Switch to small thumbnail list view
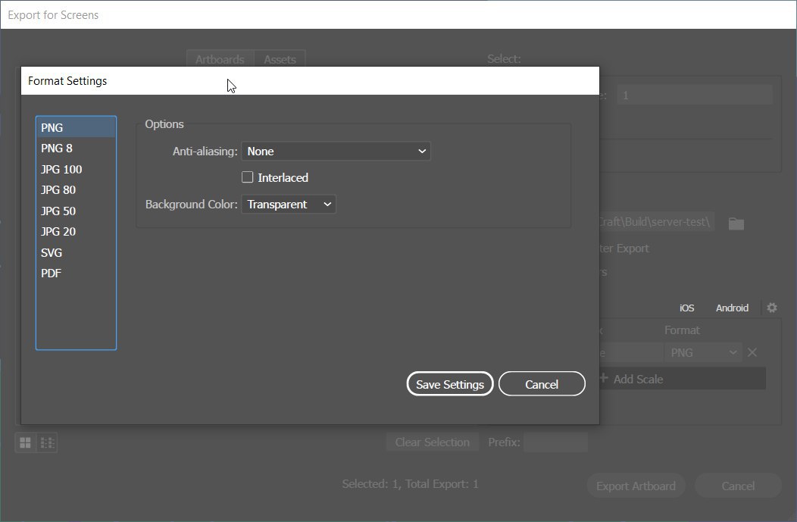This screenshot has height=522, width=797. (47, 442)
